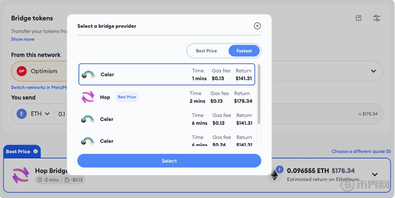This screenshot has height=198, width=395.
Task: Click the 2 mins time value in Hop row
Action: [197, 101]
